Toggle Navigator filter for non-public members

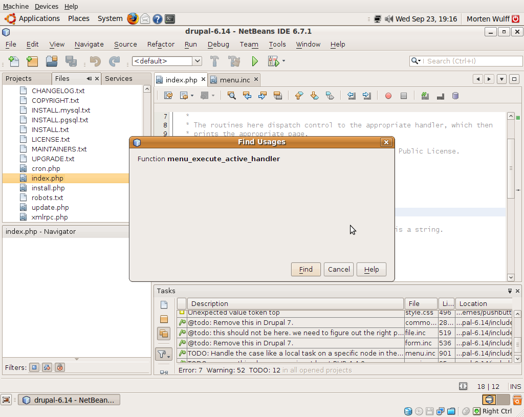59,367
